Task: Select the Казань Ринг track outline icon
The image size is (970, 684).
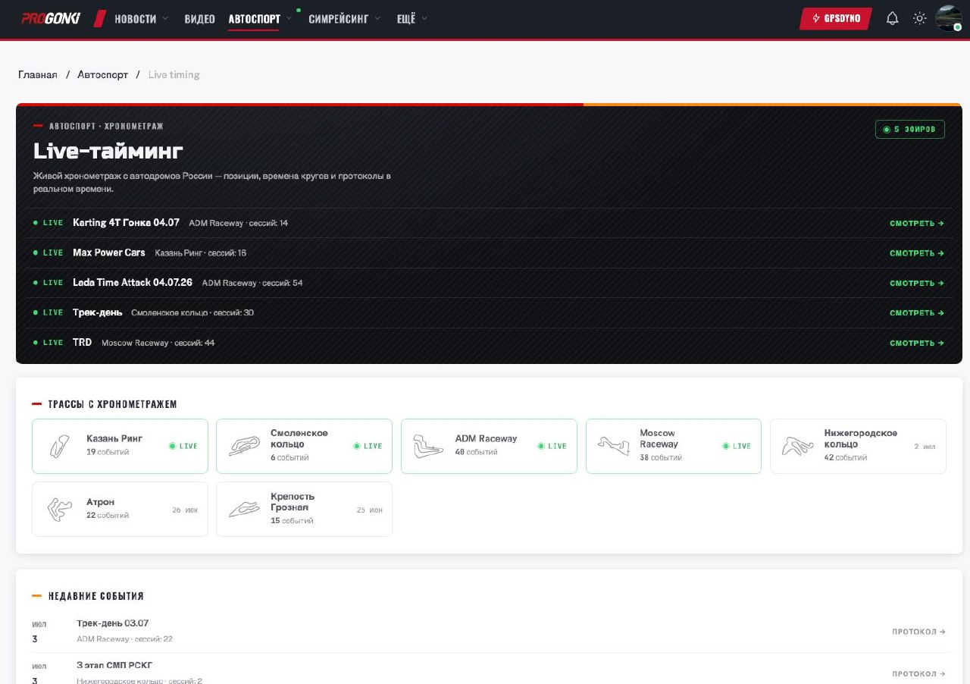Action: 59,446
